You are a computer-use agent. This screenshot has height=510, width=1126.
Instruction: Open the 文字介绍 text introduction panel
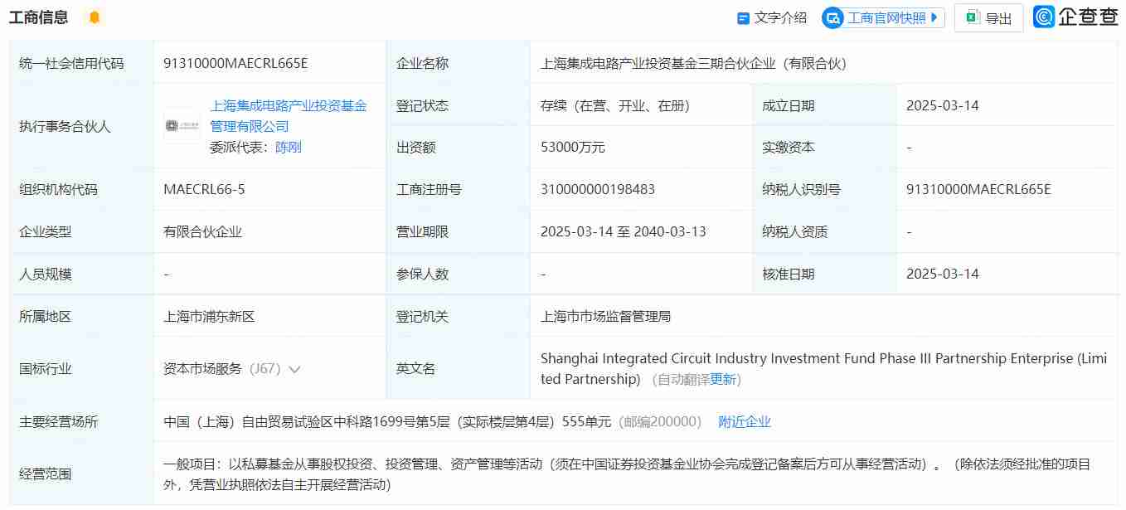[x=770, y=17]
